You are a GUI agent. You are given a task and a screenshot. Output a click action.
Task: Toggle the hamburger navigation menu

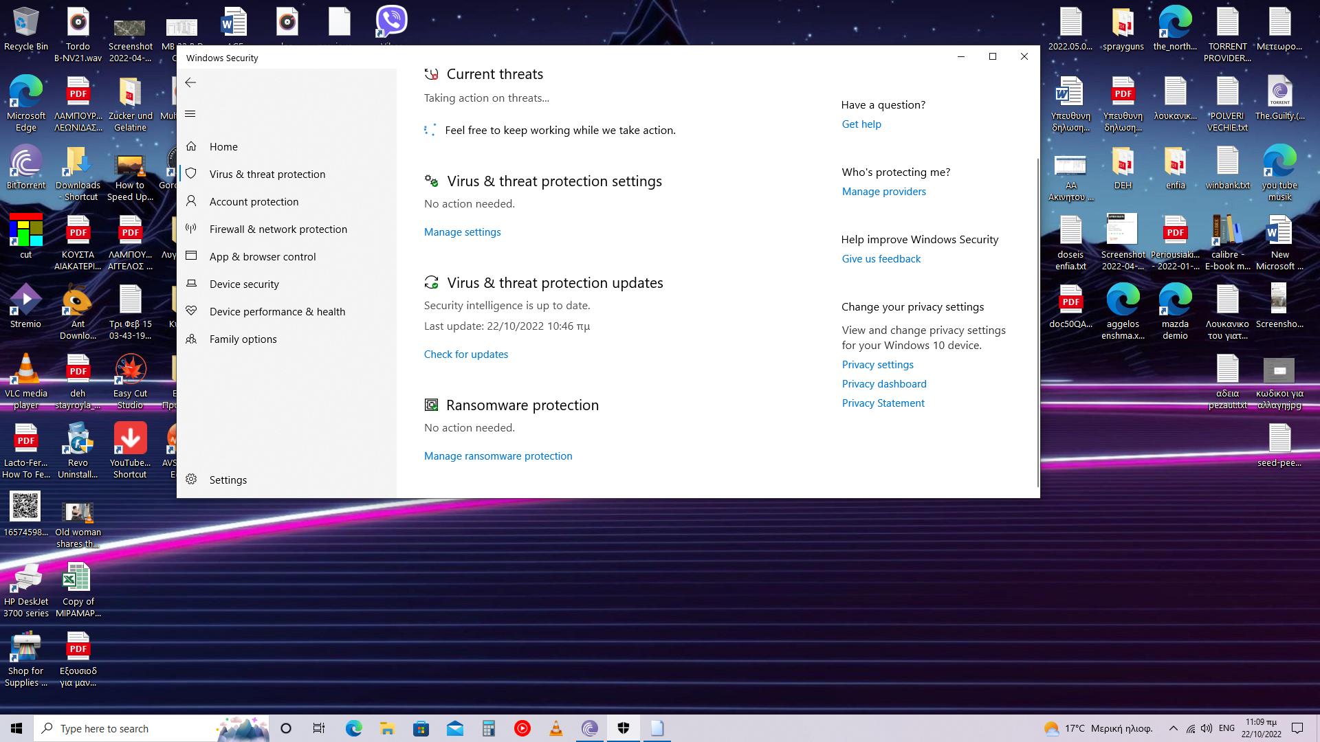(x=190, y=114)
